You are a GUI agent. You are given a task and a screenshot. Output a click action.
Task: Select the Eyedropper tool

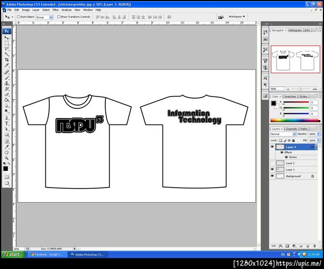point(6,147)
